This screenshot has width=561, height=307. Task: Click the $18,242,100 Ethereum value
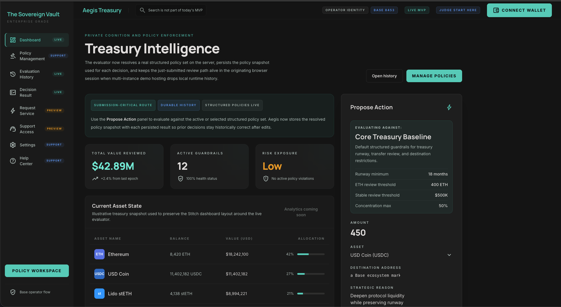237,254
